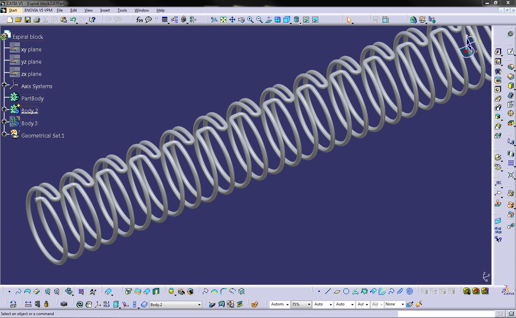Open a file with the folder icon
516x318 pixels.
click(19, 20)
